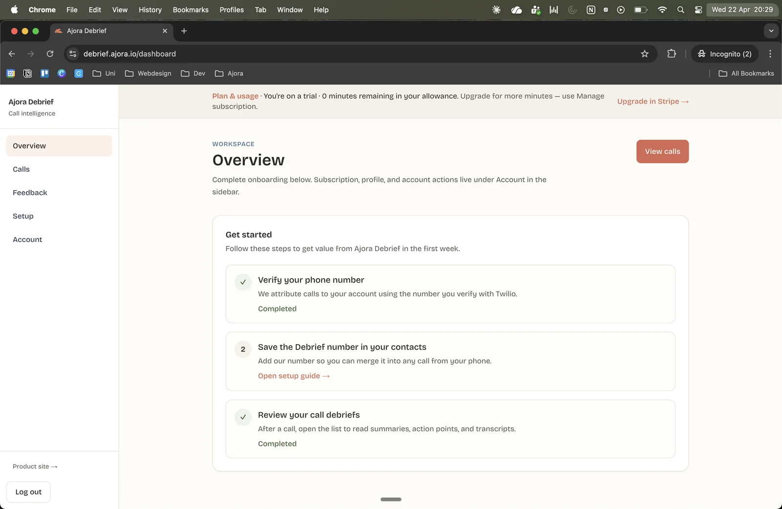The image size is (782, 509).
Task: Go back to the previous page
Action: tap(12, 54)
